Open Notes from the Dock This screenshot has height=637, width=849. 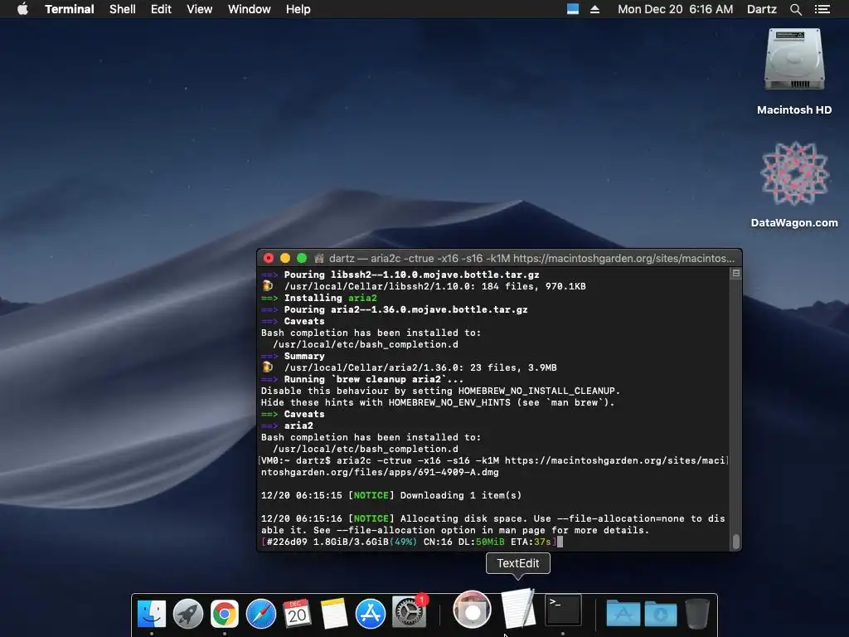tap(333, 614)
